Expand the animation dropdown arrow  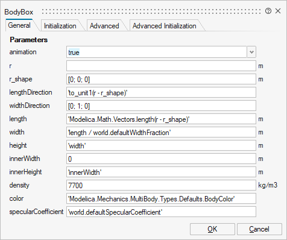(251, 52)
